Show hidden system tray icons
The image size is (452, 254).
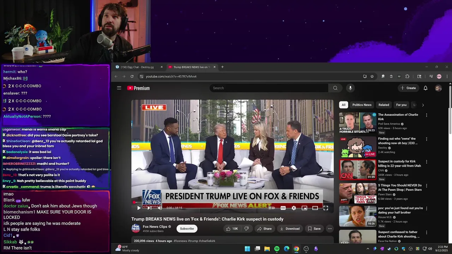coord(368,249)
